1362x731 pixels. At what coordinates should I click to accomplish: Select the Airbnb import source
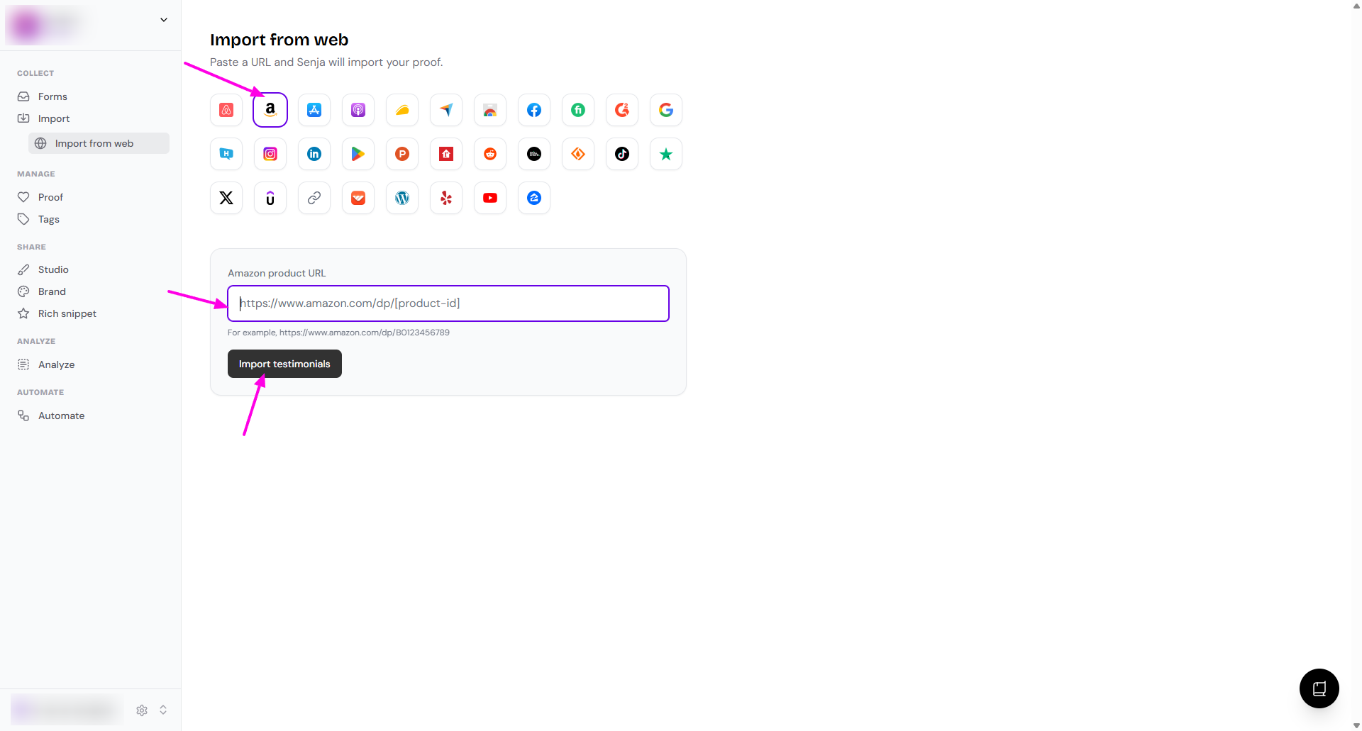[x=226, y=110]
